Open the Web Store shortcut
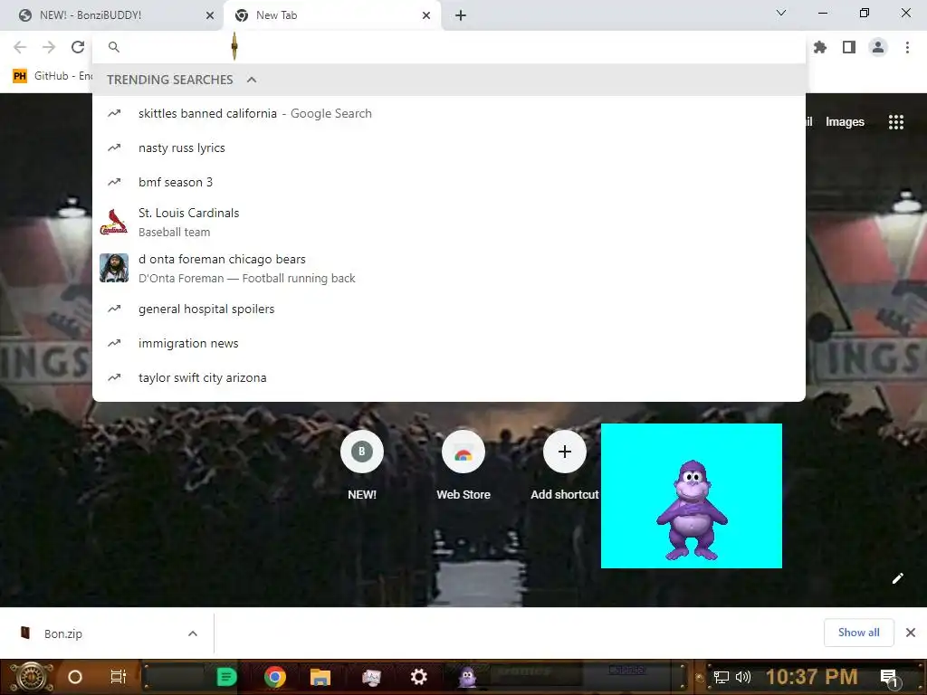The height and width of the screenshot is (695, 927). coord(463,466)
